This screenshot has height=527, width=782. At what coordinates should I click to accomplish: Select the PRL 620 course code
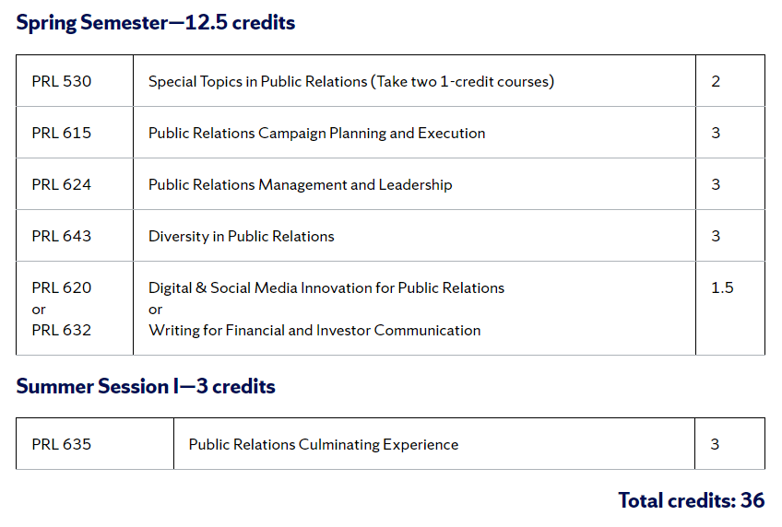pyautogui.click(x=62, y=287)
